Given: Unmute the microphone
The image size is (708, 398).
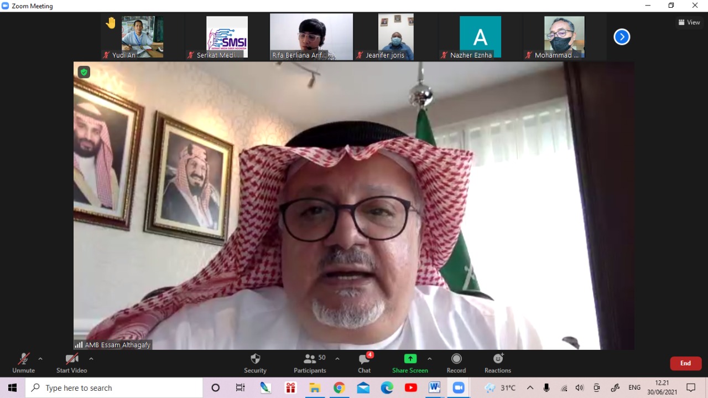Looking at the screenshot, I should click(x=23, y=363).
